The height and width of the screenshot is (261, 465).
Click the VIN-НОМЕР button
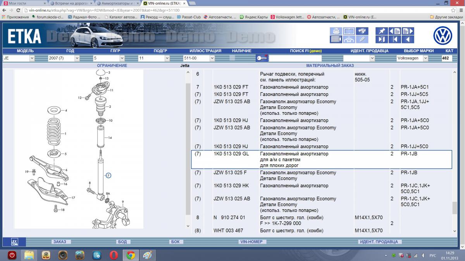(x=251, y=242)
